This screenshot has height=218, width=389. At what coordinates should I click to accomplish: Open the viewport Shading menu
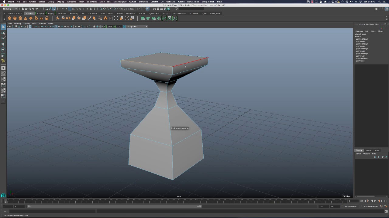(x=17, y=24)
